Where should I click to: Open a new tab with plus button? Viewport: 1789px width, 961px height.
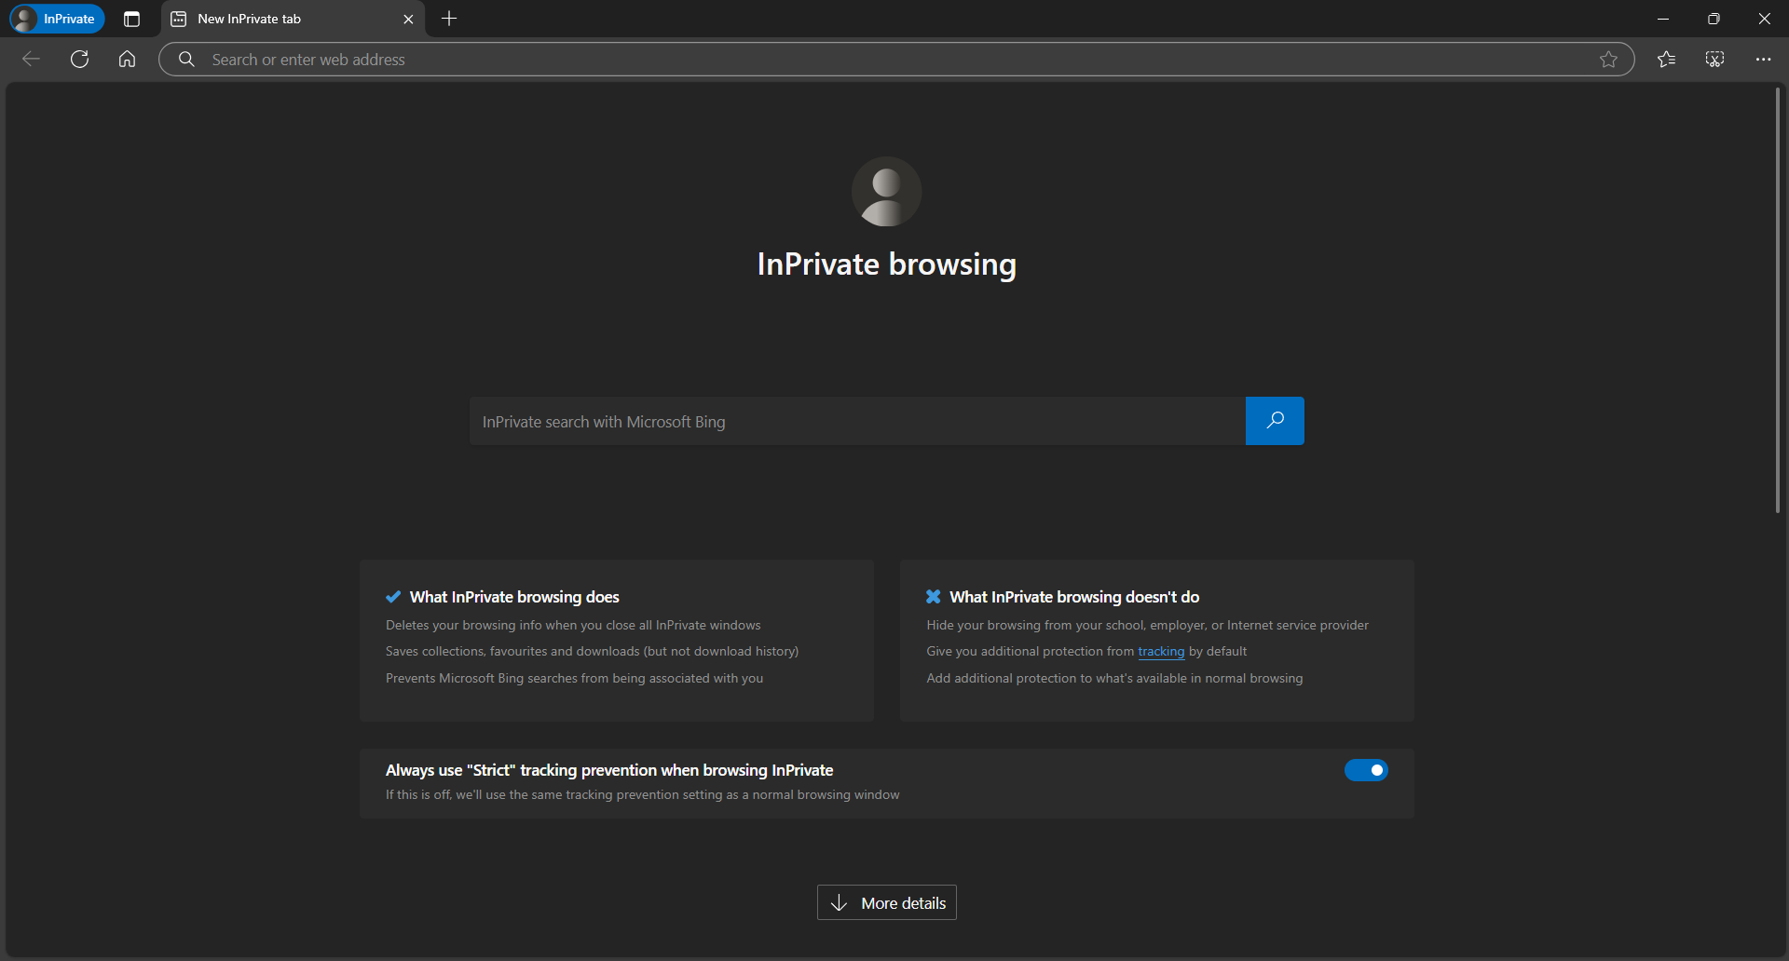tap(449, 19)
